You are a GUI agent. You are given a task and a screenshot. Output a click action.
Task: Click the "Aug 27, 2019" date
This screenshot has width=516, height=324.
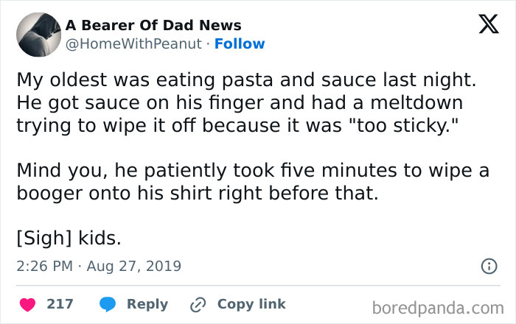tap(133, 266)
